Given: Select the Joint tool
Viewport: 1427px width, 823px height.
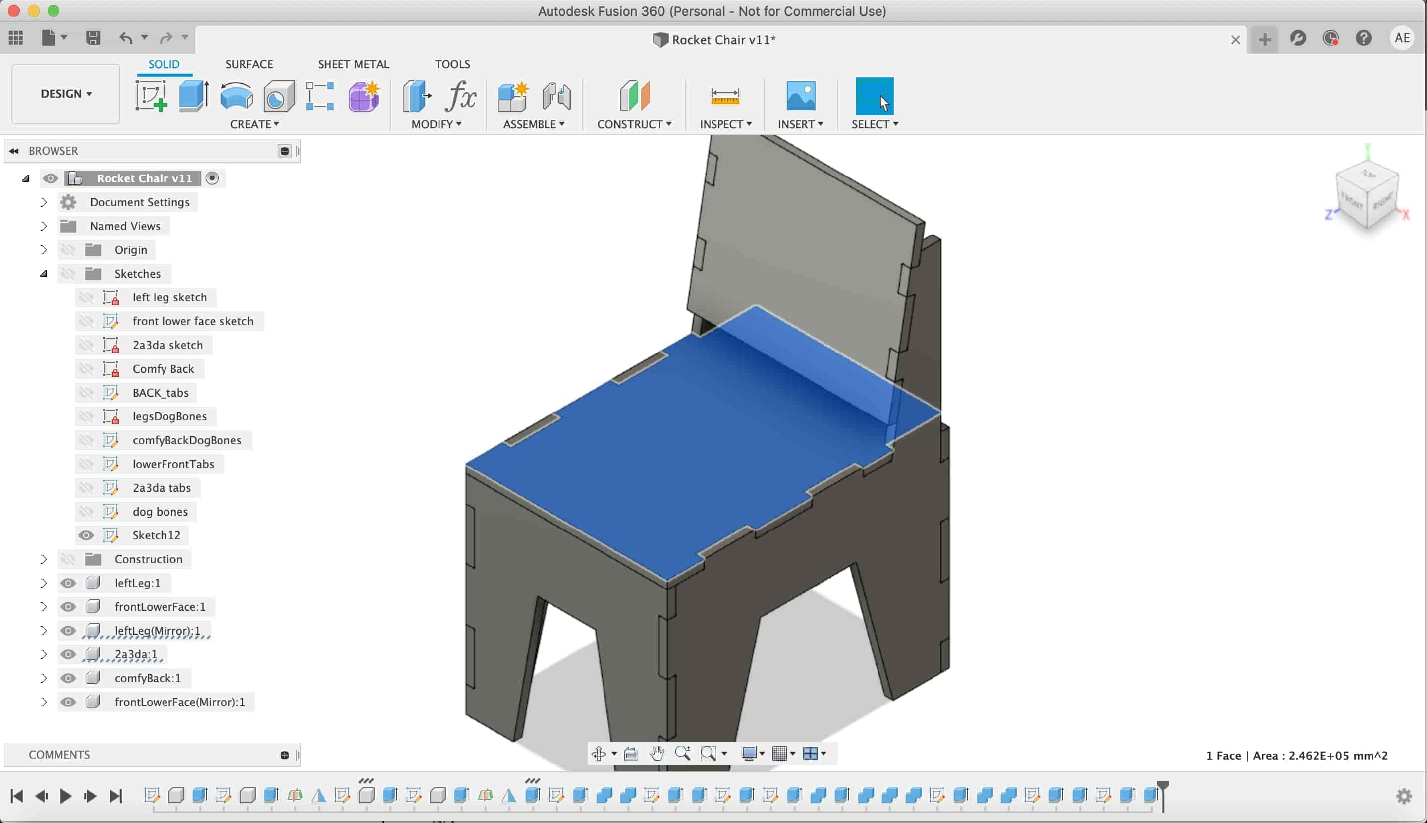Looking at the screenshot, I should pyautogui.click(x=556, y=96).
